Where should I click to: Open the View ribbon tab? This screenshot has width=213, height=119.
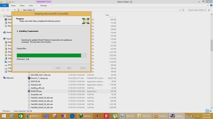click(x=31, y=6)
